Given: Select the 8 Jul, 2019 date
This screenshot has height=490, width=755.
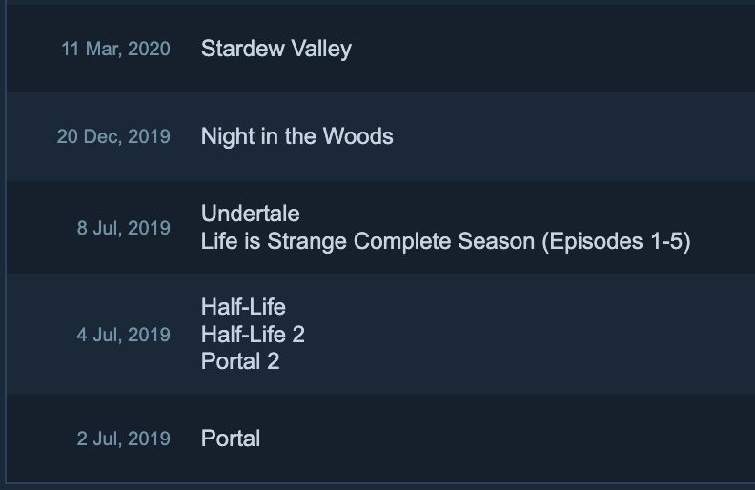Looking at the screenshot, I should click(x=124, y=228).
